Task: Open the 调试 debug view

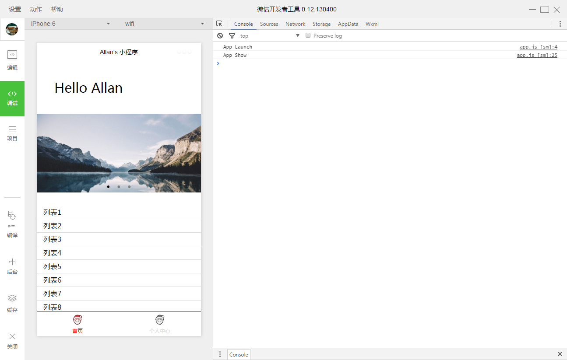Action: click(x=12, y=98)
